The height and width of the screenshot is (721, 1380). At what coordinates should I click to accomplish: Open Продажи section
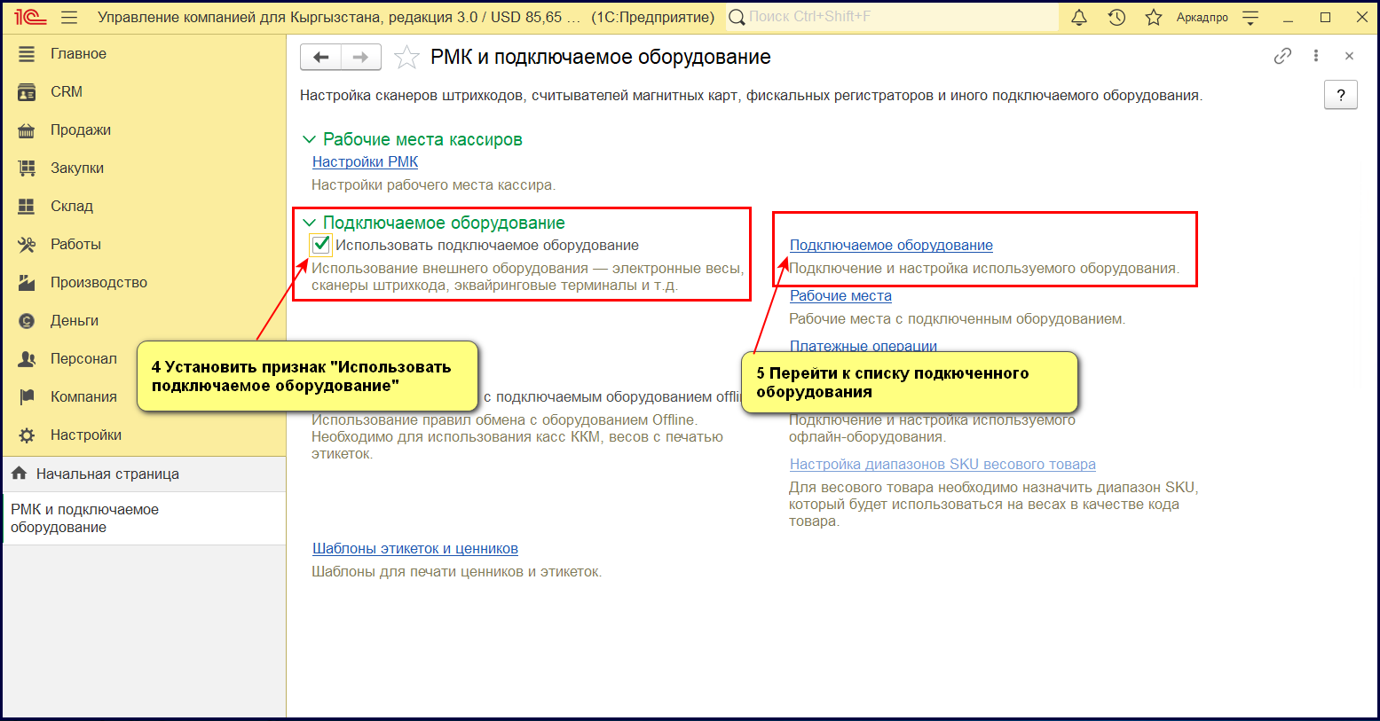tap(81, 129)
